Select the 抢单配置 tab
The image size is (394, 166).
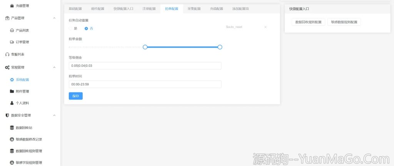click(172, 9)
